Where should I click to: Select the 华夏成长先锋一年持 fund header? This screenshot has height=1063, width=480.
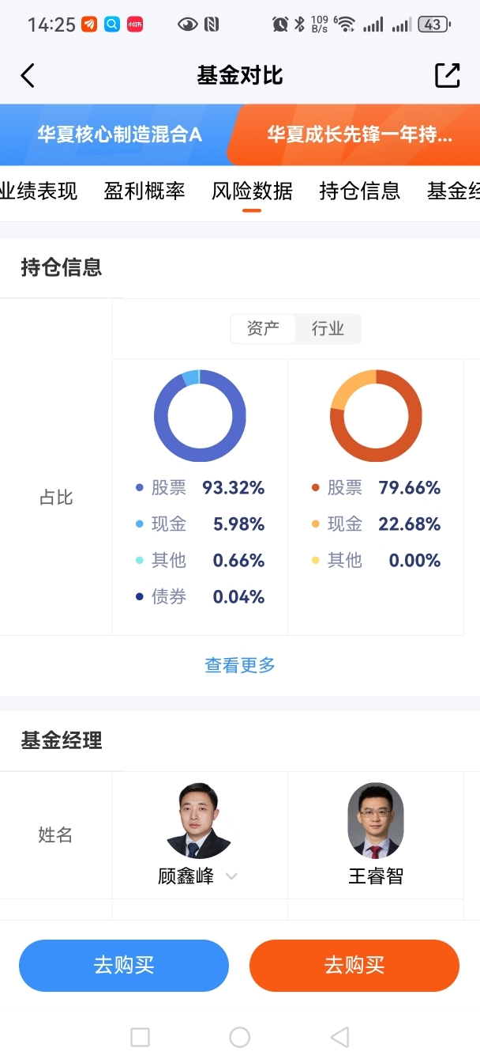tap(359, 134)
